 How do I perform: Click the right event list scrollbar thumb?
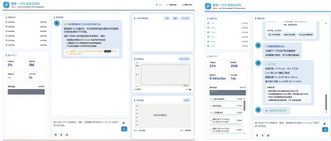(x=244, y=106)
